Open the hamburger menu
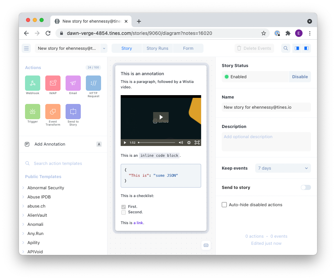 tap(26, 48)
